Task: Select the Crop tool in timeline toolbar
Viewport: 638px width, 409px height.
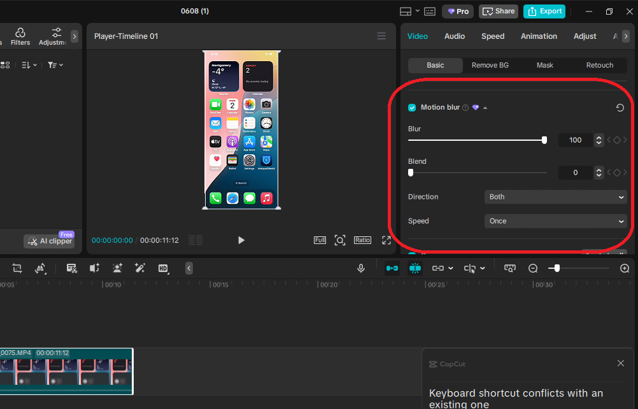Action: pyautogui.click(x=17, y=268)
